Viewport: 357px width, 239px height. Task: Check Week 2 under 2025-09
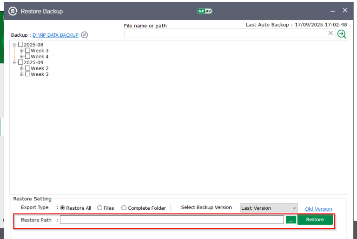tap(27, 68)
